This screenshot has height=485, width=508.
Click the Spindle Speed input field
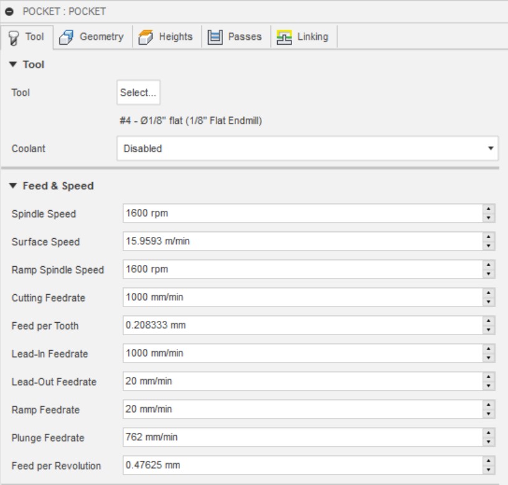coord(303,213)
